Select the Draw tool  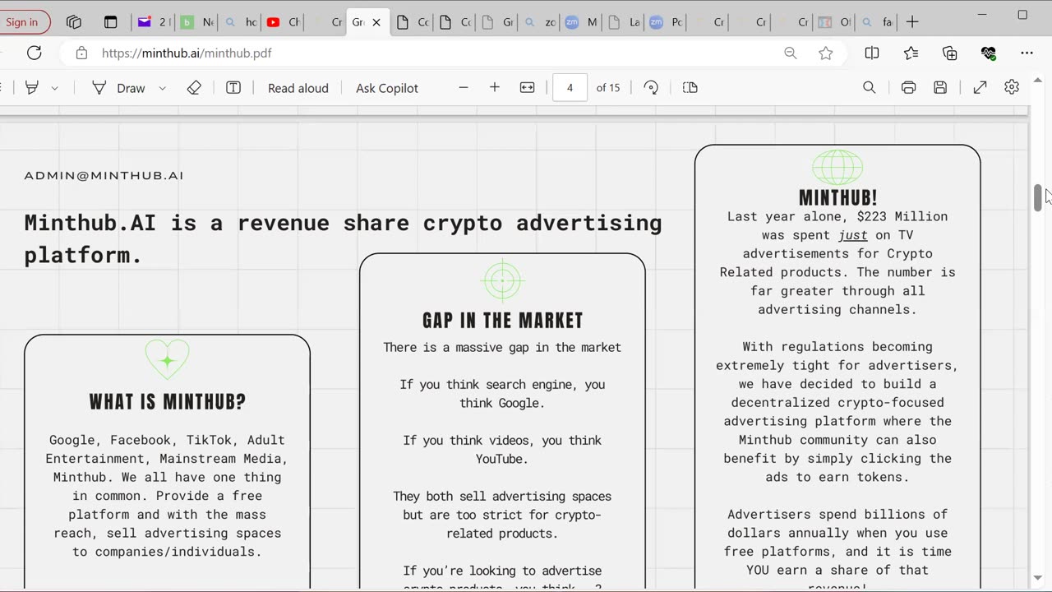coord(121,88)
